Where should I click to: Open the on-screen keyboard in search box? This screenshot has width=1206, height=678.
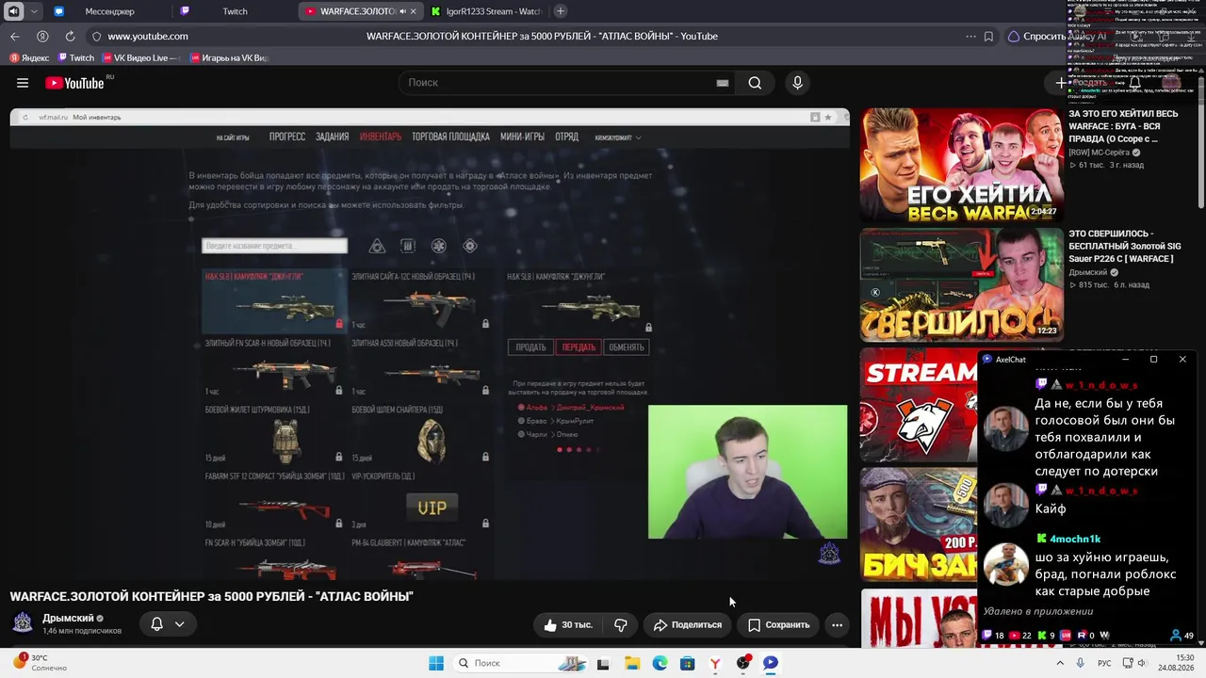(723, 83)
